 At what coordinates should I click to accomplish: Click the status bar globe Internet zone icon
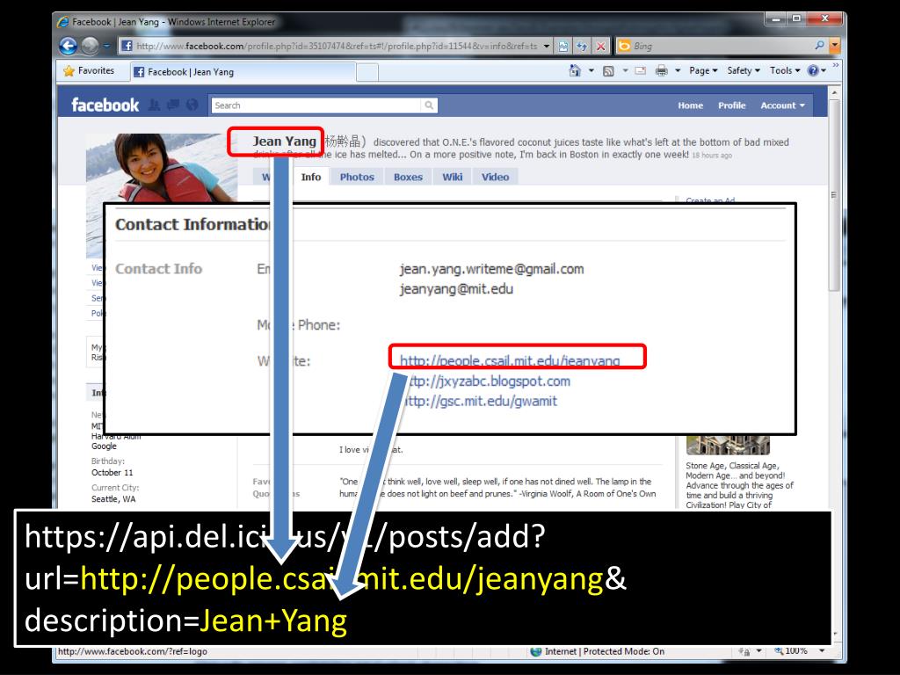pyautogui.click(x=536, y=651)
